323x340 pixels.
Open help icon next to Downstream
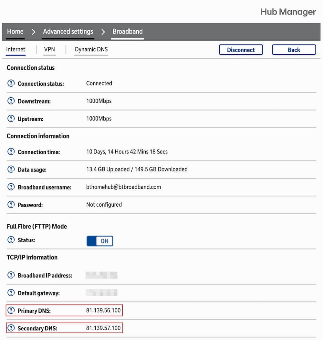11,101
